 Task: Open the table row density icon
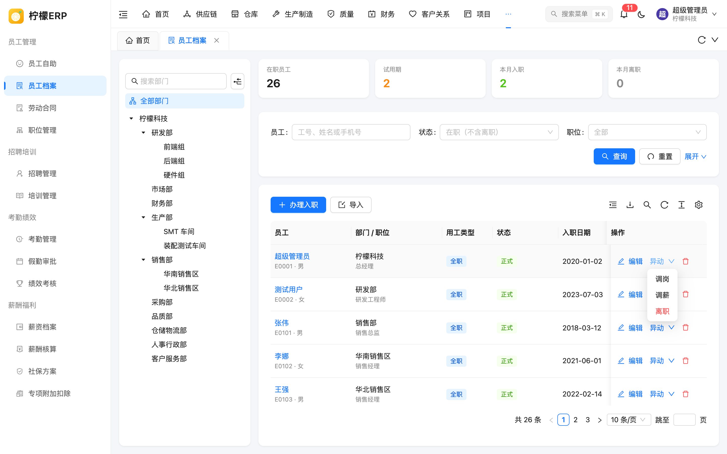pyautogui.click(x=681, y=205)
